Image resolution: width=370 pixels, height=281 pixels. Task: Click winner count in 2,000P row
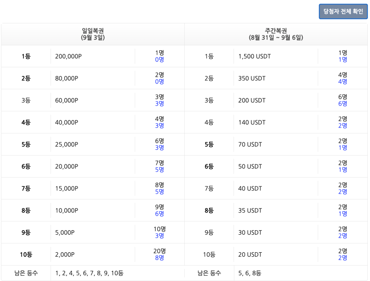[160, 254]
